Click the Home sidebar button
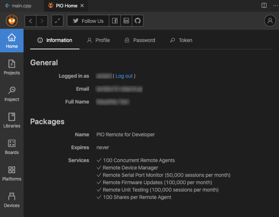Image resolution: width=279 pixels, height=217 pixels. click(x=12, y=41)
